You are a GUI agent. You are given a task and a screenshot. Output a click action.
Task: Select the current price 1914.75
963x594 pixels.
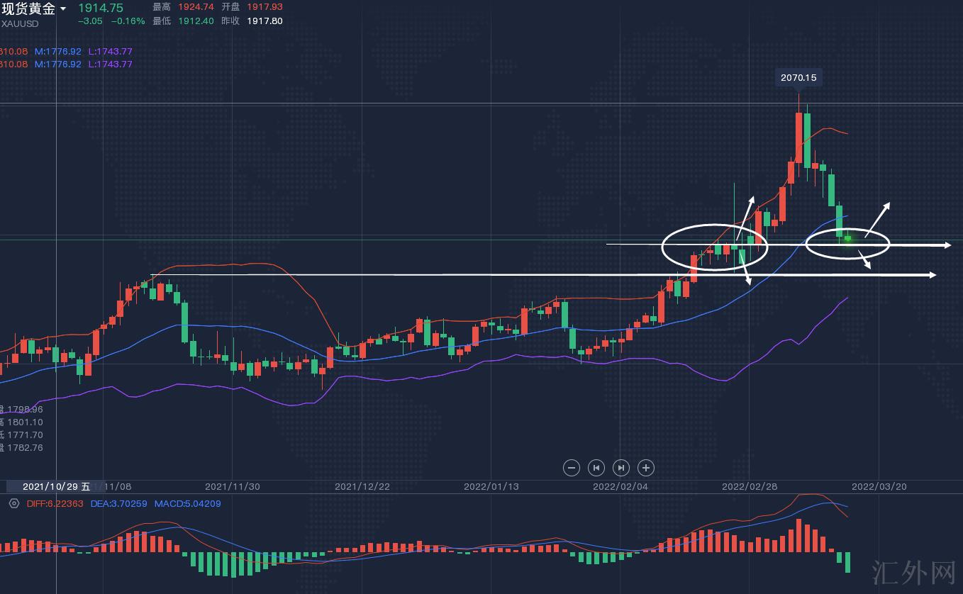pyautogui.click(x=100, y=8)
